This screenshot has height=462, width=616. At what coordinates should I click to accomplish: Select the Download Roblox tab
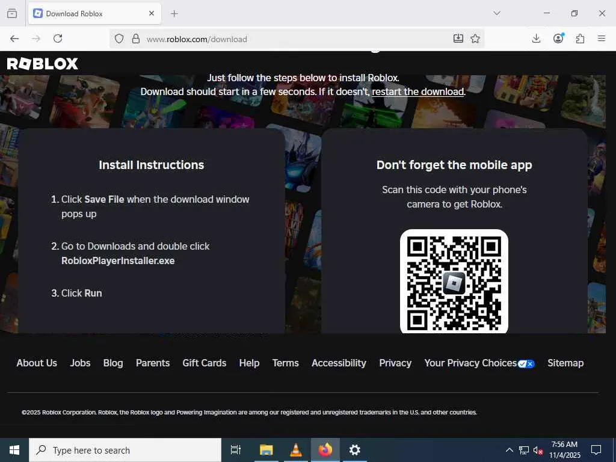94,13
